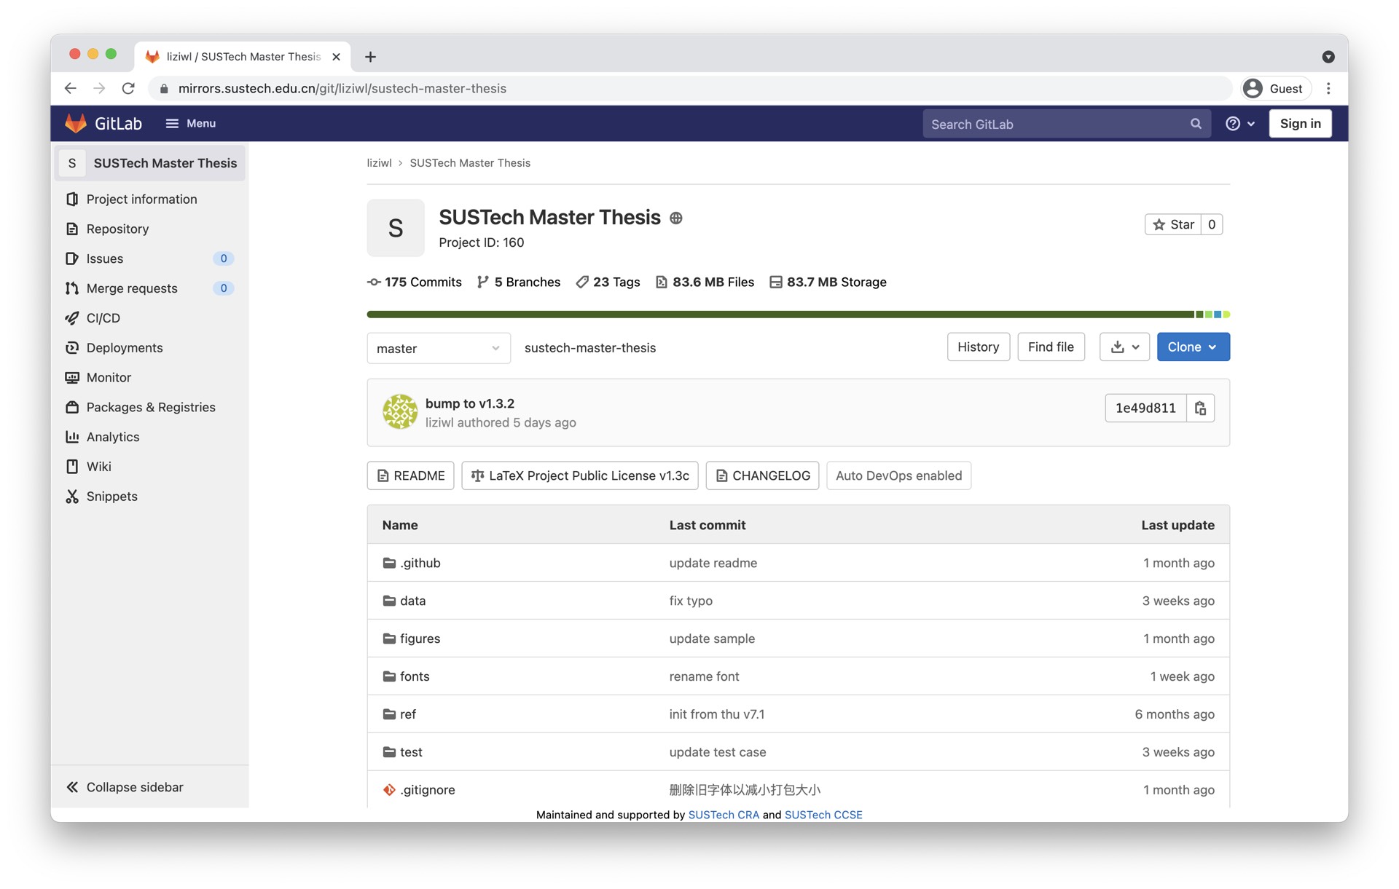
Task: Open the master branch dropdown
Action: pyautogui.click(x=438, y=348)
